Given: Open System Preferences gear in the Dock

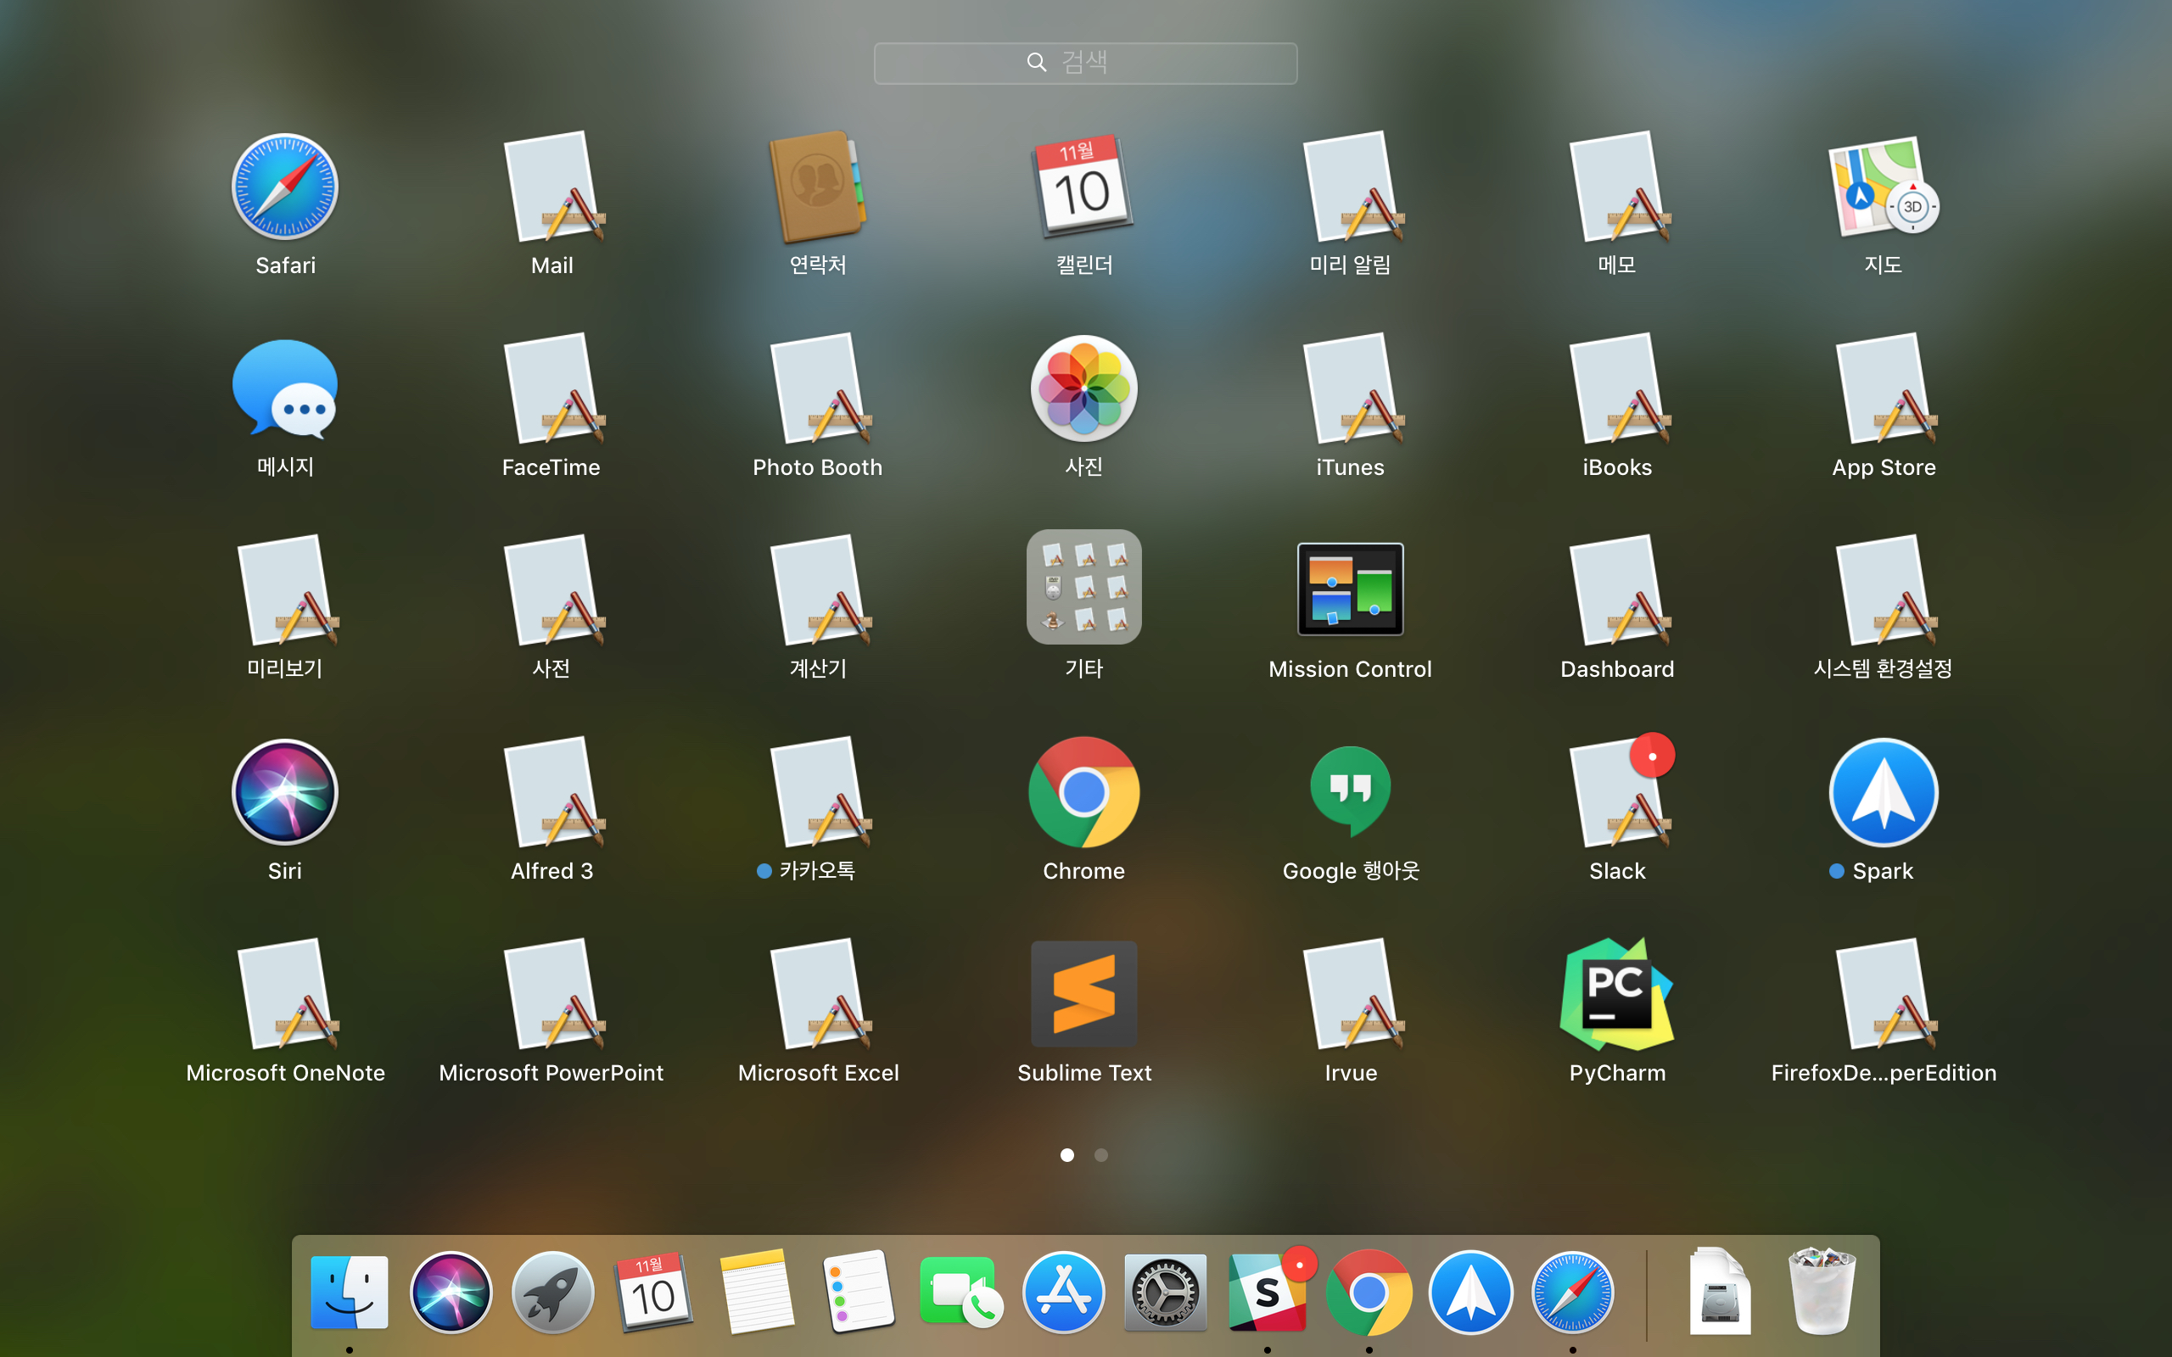Looking at the screenshot, I should click(1164, 1293).
